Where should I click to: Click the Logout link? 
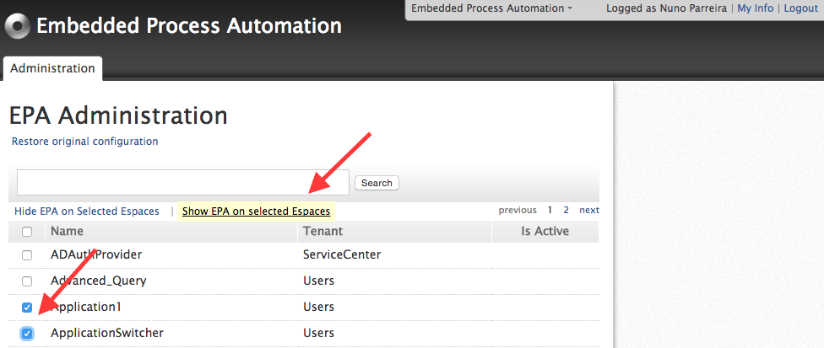pos(801,8)
